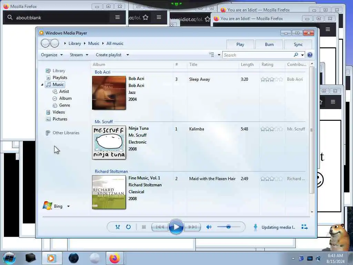Select Other Libraries in navigation pane
The width and height of the screenshot is (353, 265).
point(66,133)
